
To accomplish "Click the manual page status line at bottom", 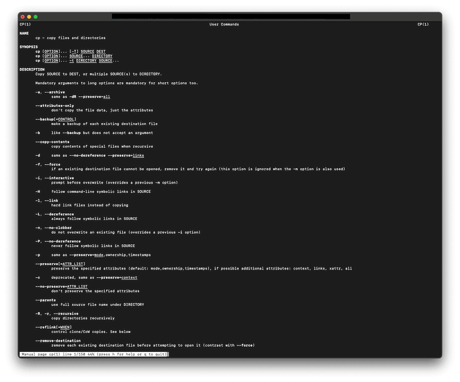I will click(93, 354).
